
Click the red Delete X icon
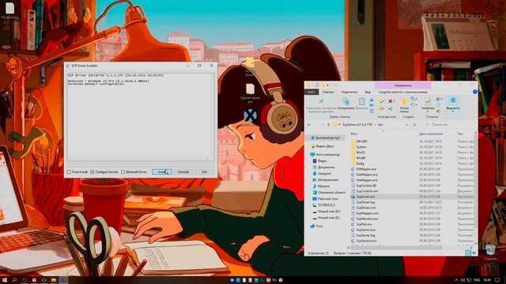390,101
